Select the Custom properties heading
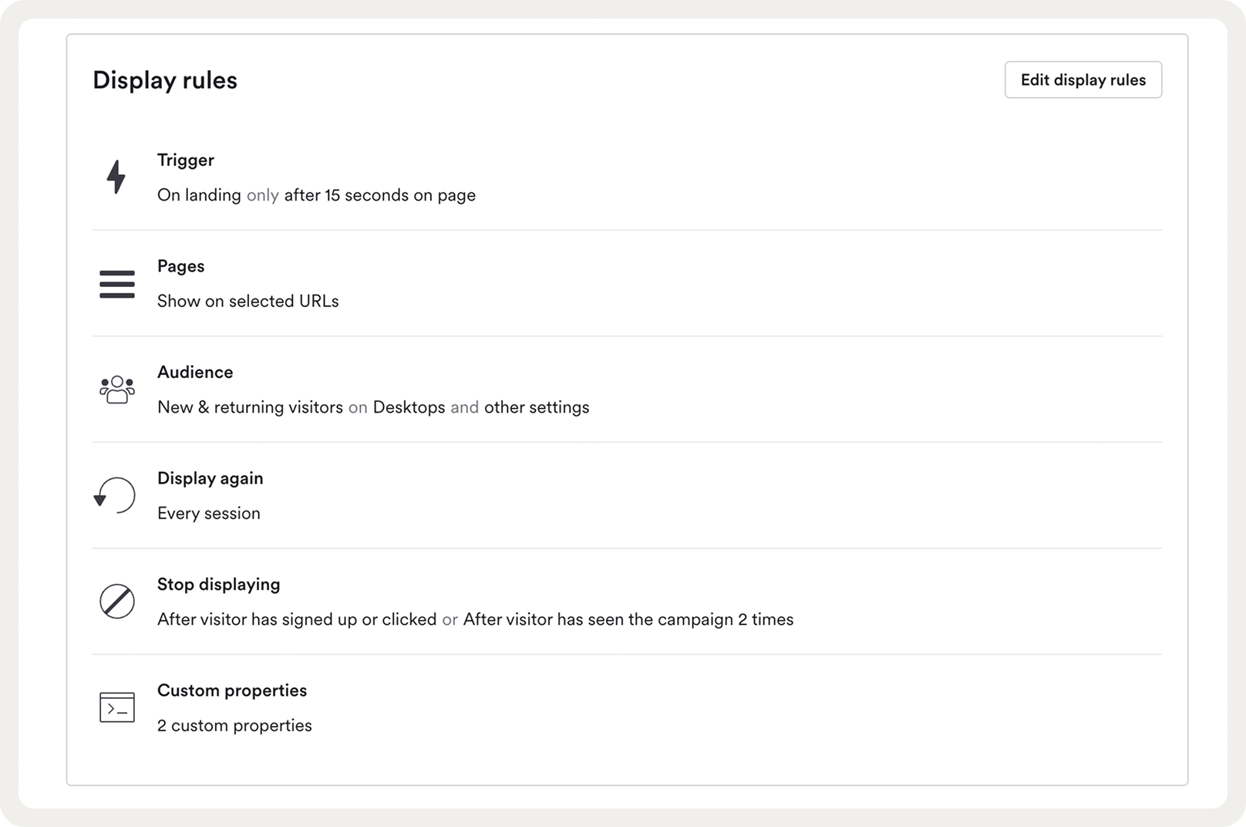1246x827 pixels. [232, 690]
